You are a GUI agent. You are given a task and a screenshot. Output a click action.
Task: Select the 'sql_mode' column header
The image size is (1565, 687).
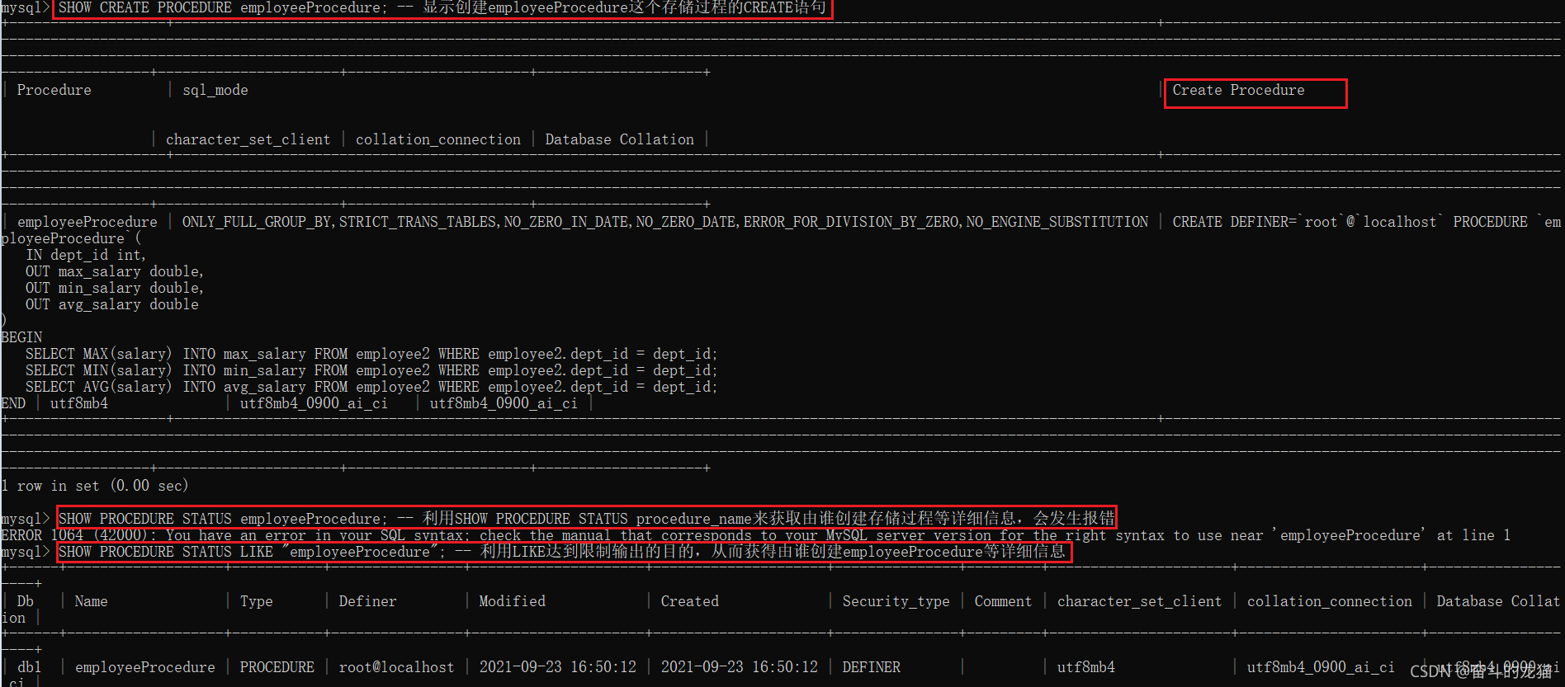(x=215, y=90)
